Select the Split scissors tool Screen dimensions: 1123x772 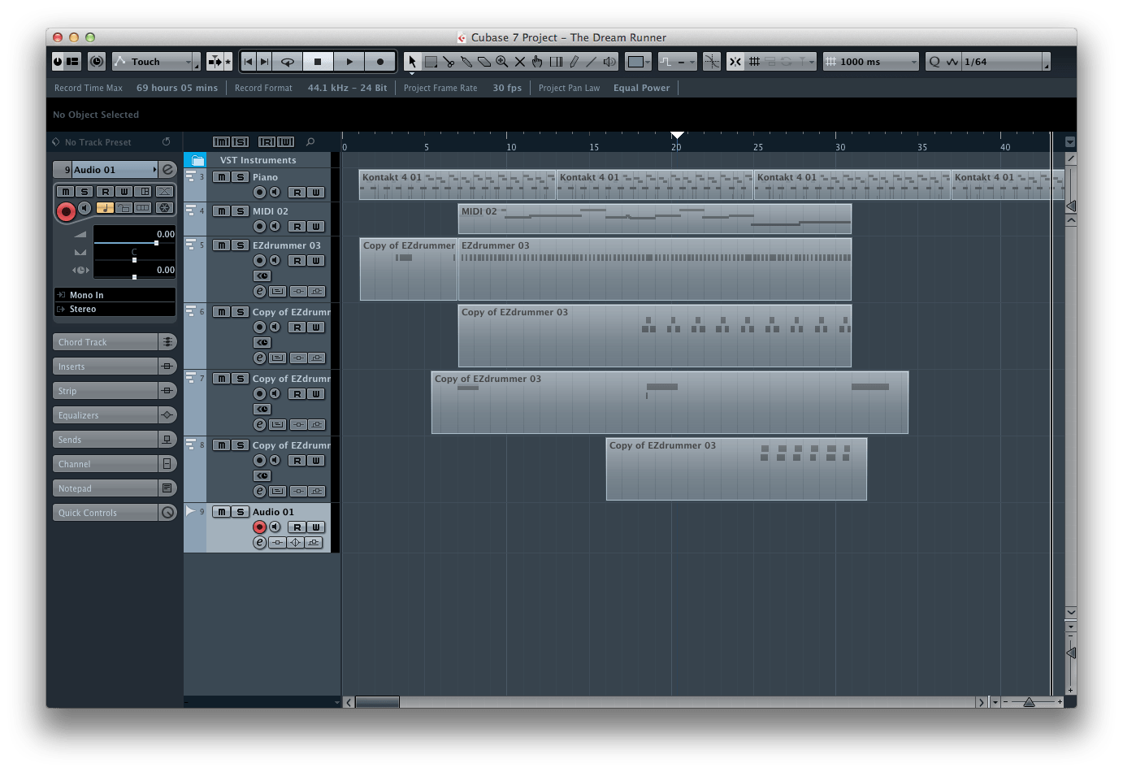click(x=449, y=62)
